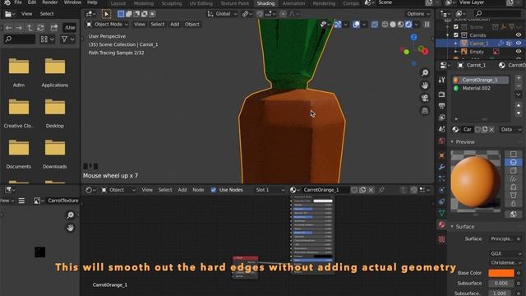This screenshot has height=296, width=526.
Task: Open the Slot 1 material slot dropdown
Action: point(270,190)
